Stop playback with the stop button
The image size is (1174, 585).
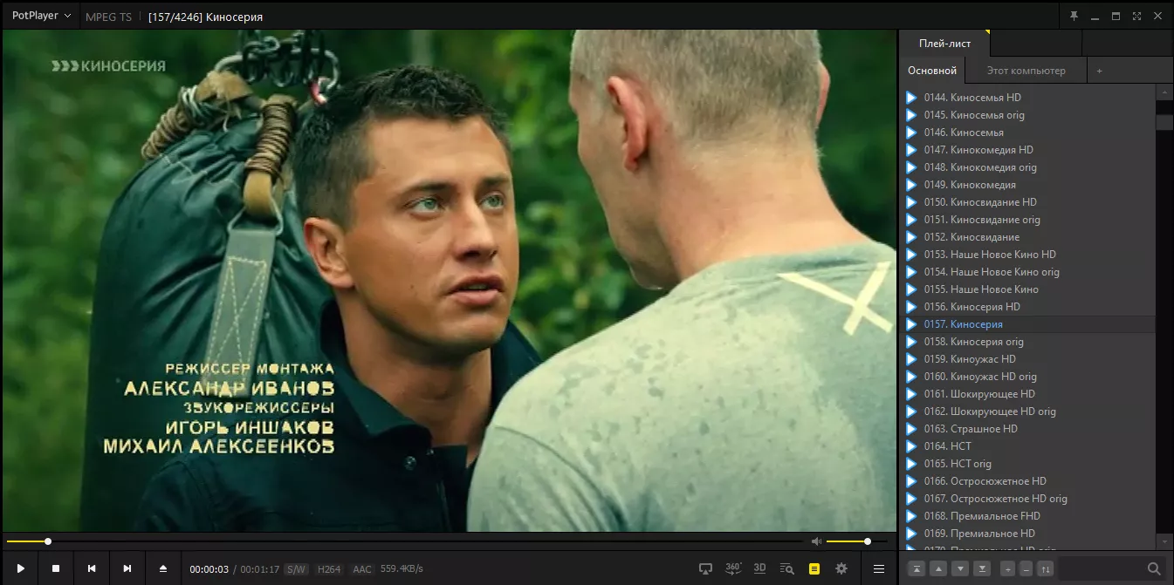(x=56, y=568)
